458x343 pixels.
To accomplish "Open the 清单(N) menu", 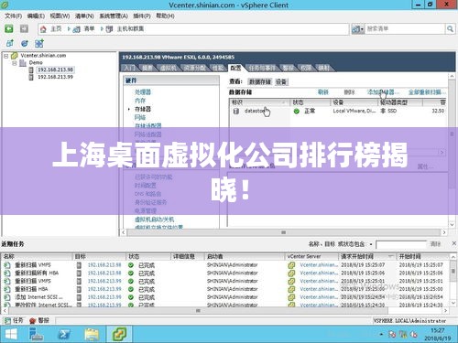I will [x=84, y=16].
